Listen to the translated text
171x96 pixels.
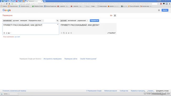click(x=69, y=33)
